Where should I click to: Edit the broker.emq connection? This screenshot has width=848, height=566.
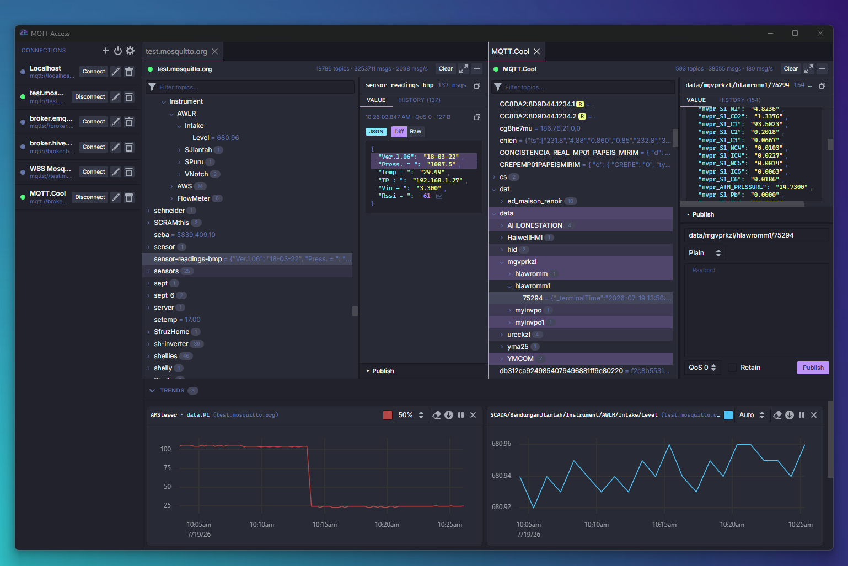[x=116, y=122]
